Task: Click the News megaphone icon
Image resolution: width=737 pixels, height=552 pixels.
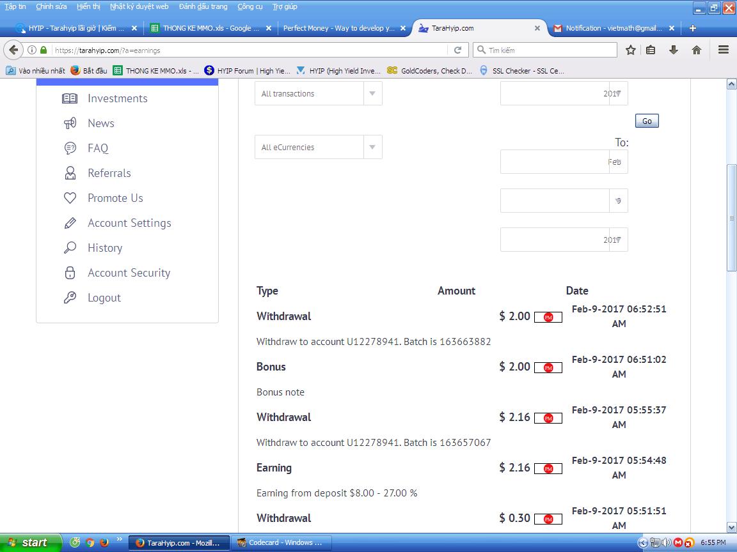Action: (x=70, y=123)
